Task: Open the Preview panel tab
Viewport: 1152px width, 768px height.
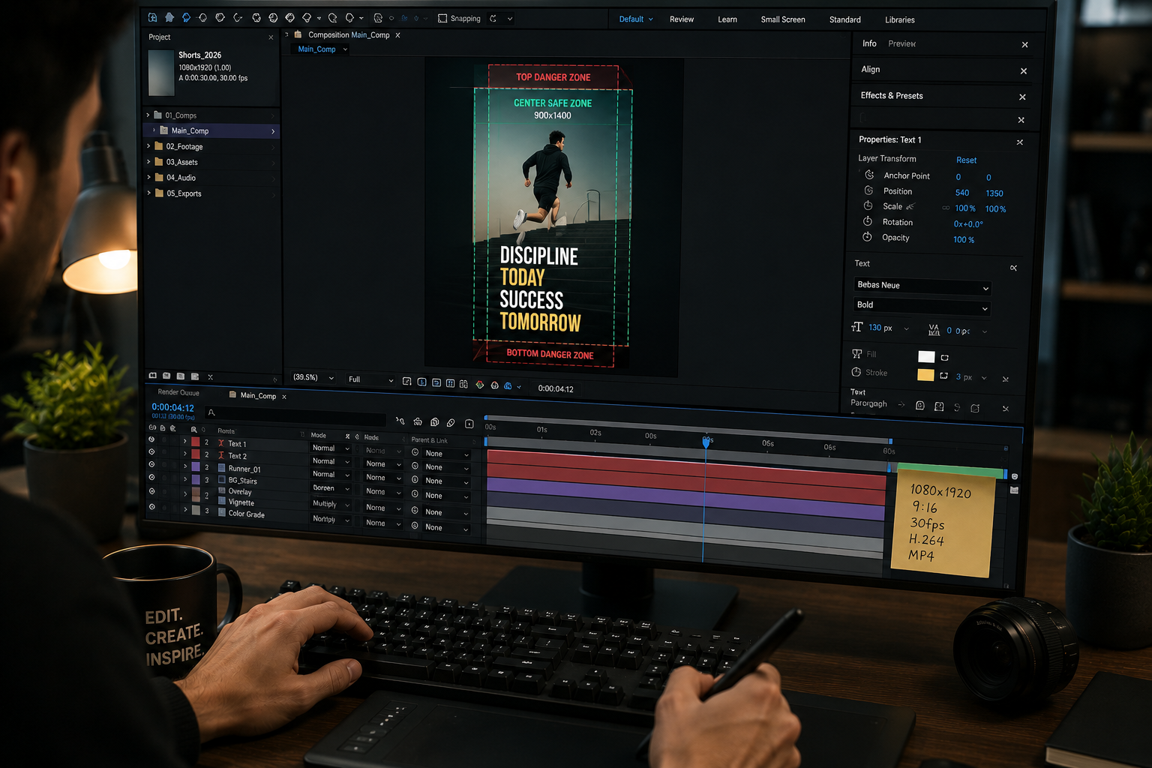Action: [x=901, y=43]
